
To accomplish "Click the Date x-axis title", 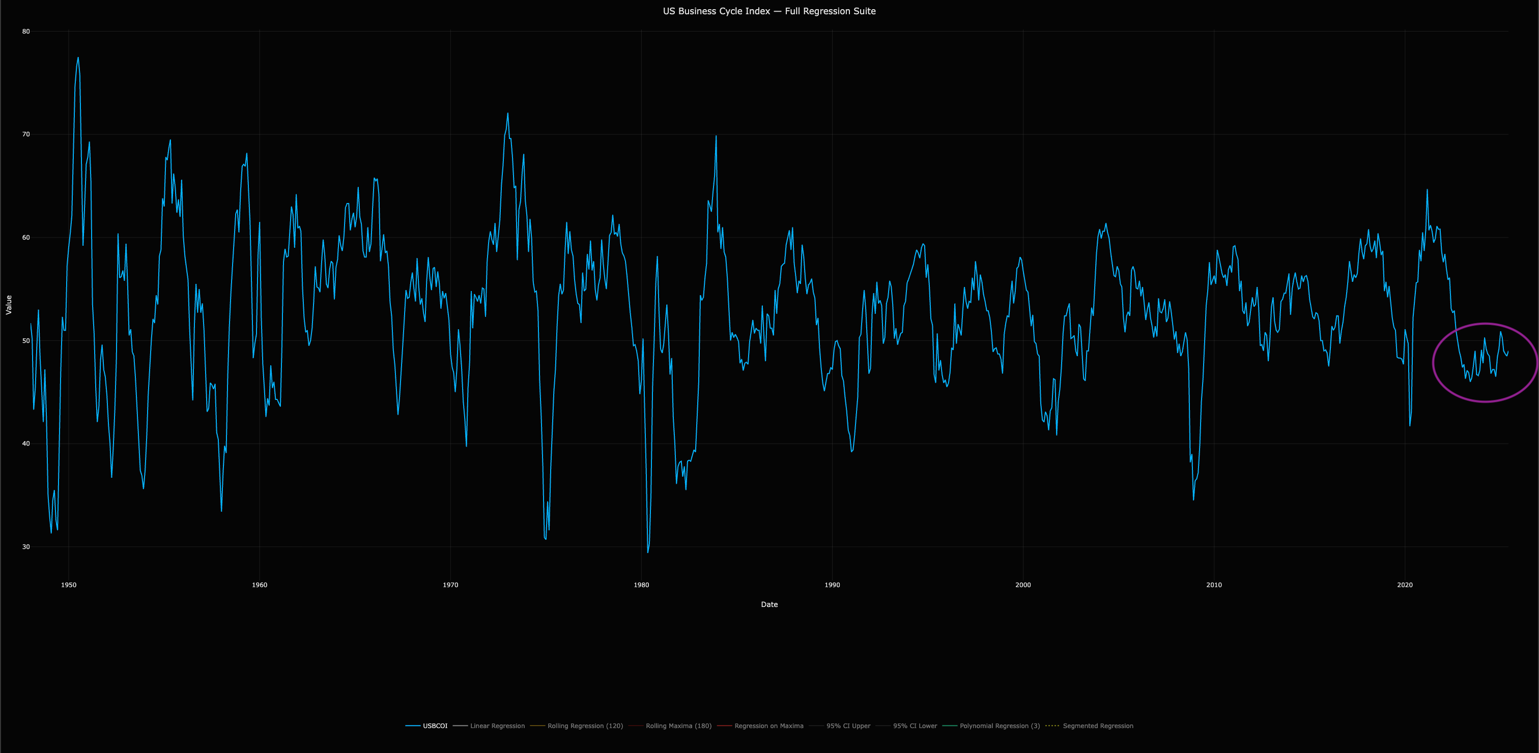I will [769, 604].
